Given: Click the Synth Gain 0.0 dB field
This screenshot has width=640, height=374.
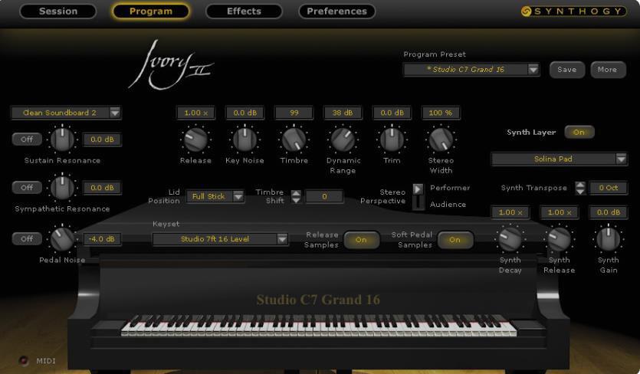Looking at the screenshot, I should click(608, 212).
